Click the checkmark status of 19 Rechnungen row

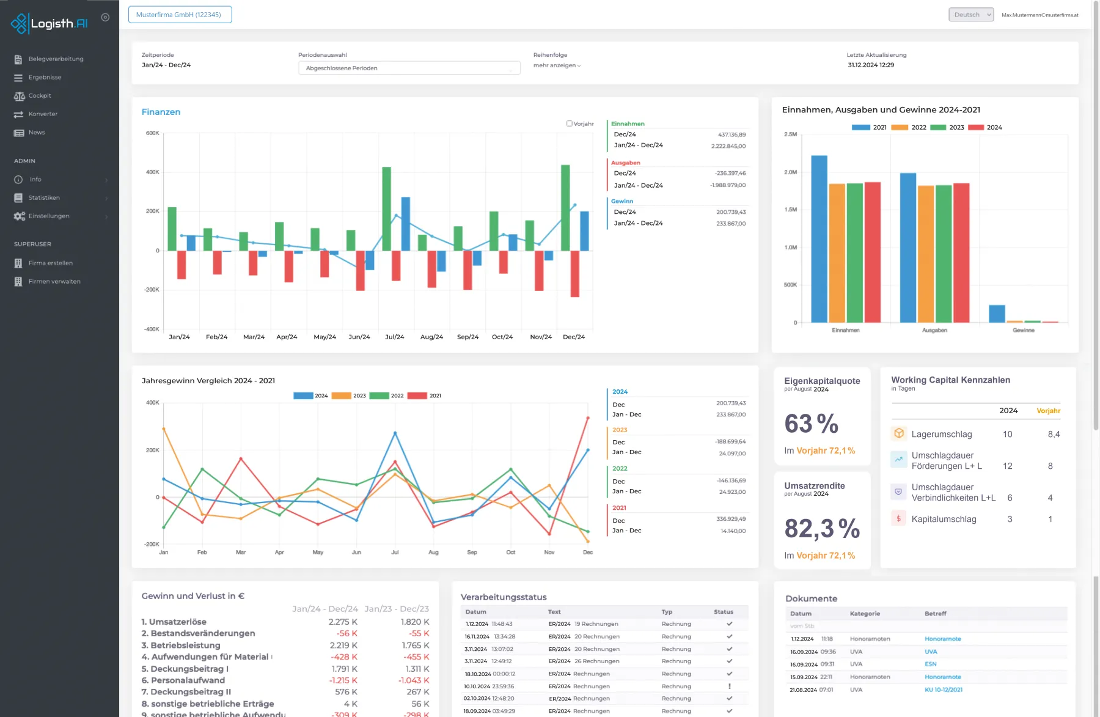point(729,624)
